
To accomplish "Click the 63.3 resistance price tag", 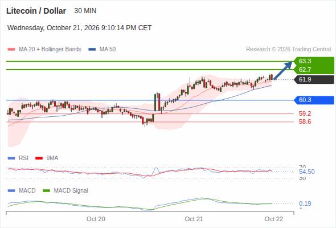I will [314, 61].
